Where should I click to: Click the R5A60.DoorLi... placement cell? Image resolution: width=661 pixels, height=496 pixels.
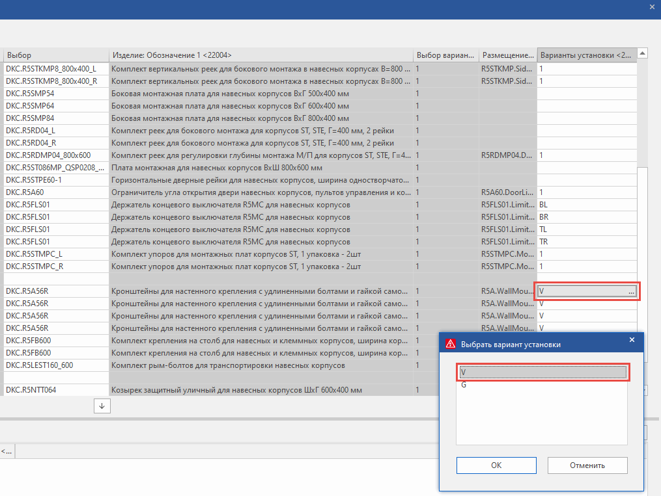508,192
